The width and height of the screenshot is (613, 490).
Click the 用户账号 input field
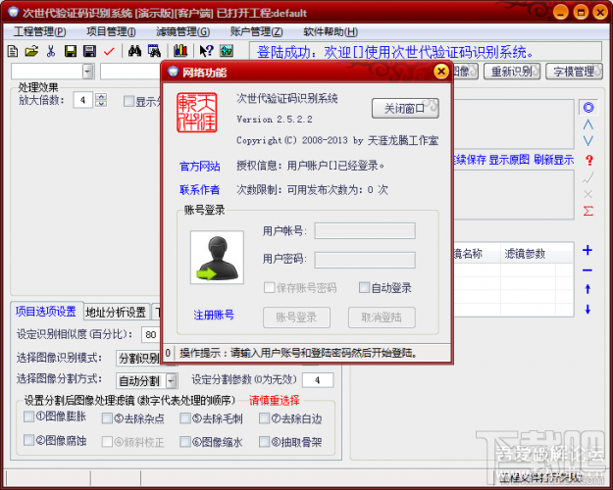[x=365, y=230]
